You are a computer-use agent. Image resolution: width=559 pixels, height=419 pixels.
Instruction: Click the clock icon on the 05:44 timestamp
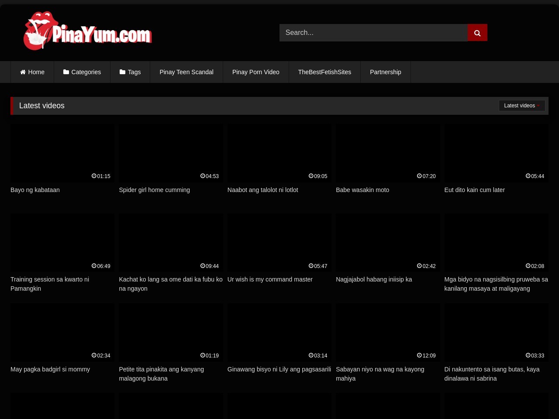[x=528, y=176]
